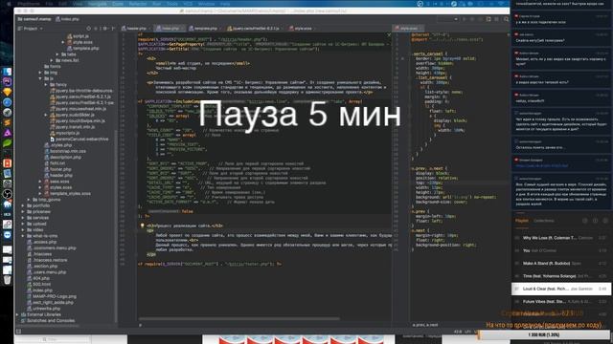This screenshot has height=344, width=613.
Task: Hide the Project panel with minimize icon
Action: [113, 29]
